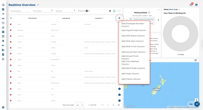Select Add Tasks Column
The width and height of the screenshot is (203, 110).
click(134, 74)
